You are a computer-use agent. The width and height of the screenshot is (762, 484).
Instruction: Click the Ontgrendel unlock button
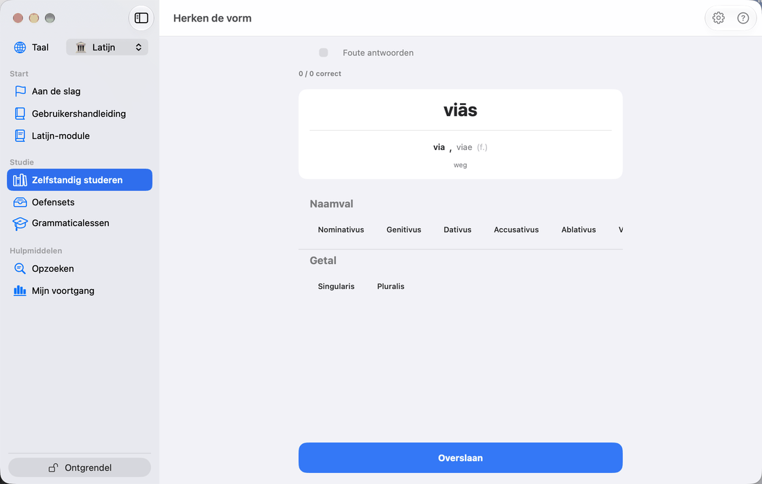pos(80,467)
